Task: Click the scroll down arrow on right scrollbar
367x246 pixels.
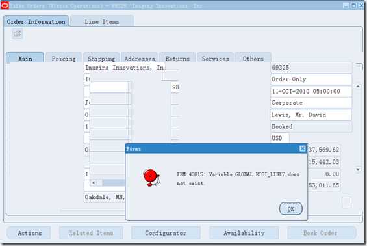Action: tap(358, 169)
